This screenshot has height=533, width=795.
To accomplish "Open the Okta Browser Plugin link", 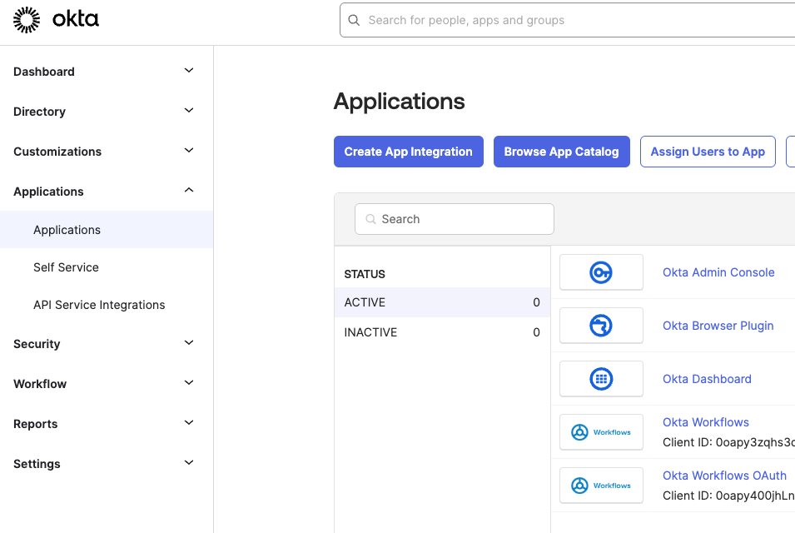I will click(718, 326).
